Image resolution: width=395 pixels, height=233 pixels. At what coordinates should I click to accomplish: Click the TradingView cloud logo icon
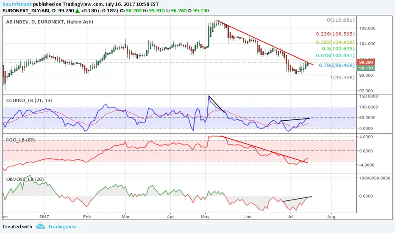coord(40,226)
